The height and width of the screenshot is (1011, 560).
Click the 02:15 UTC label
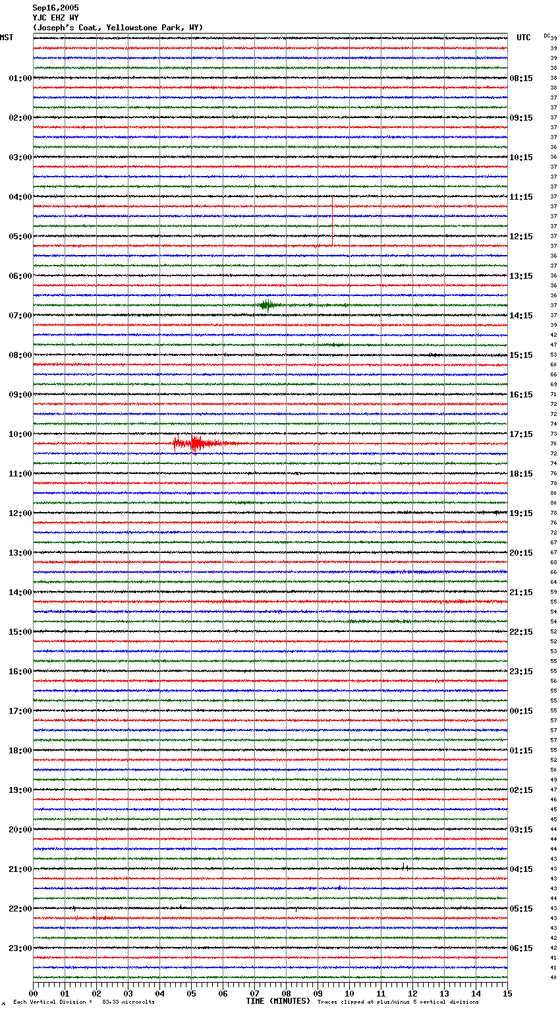(521, 790)
